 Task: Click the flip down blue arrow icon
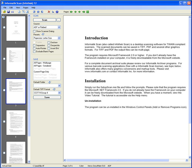[x=38, y=12]
